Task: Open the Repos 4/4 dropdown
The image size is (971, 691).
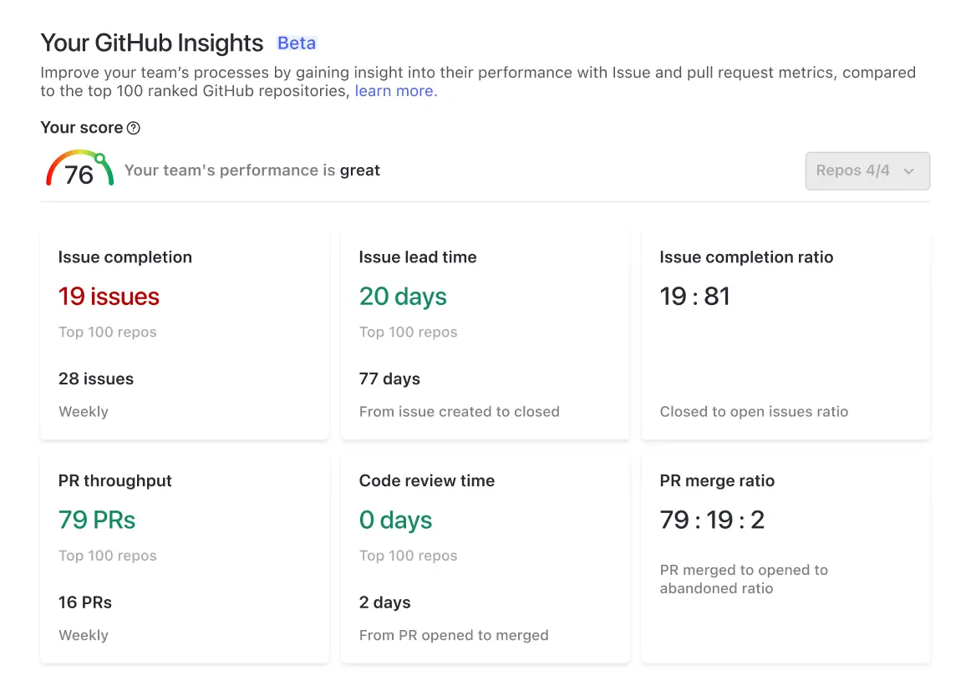Action: click(x=867, y=170)
